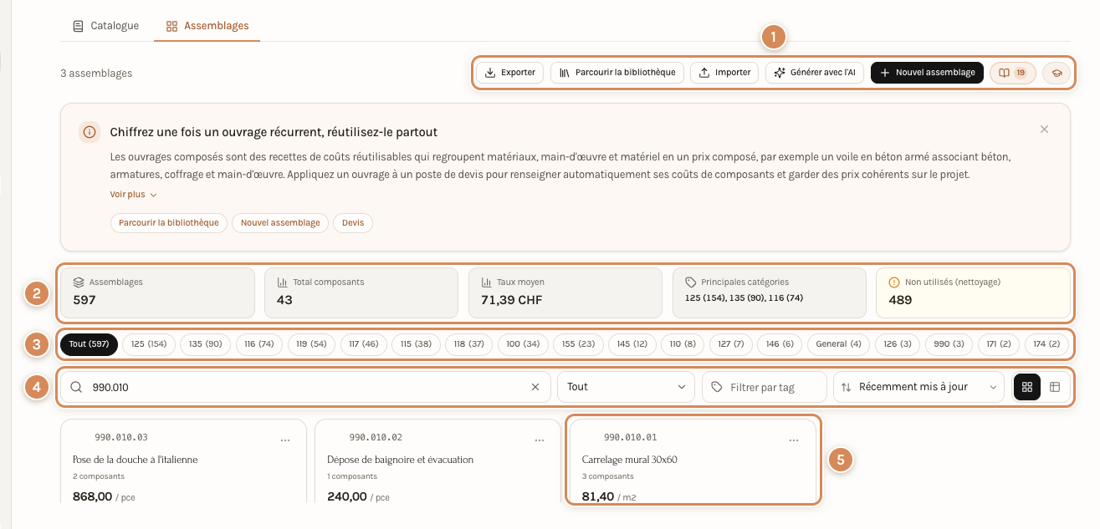1100x529 pixels.
Task: Filter by category 116 (74)
Action: 259,344
